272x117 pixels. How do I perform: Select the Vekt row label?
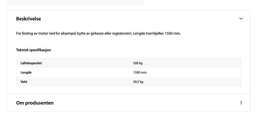click(x=24, y=82)
